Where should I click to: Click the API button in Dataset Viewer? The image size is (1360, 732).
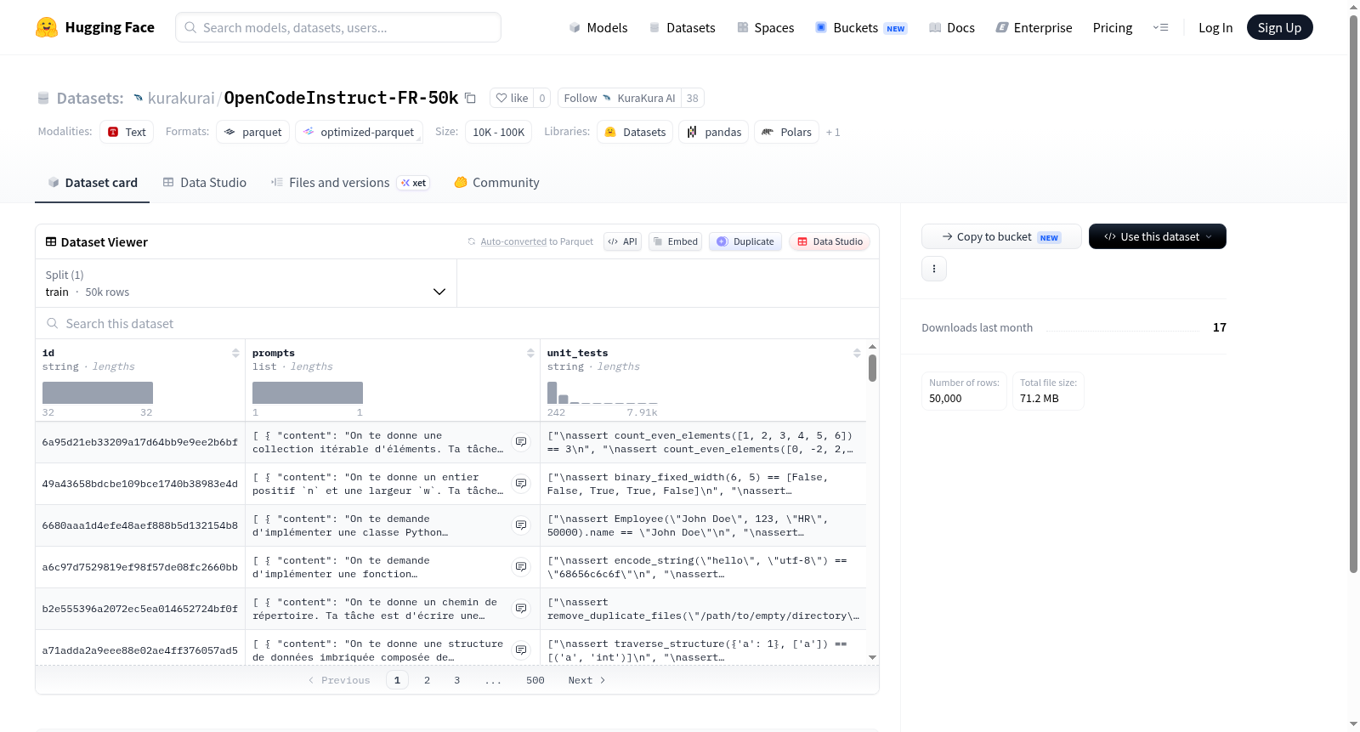[622, 241]
